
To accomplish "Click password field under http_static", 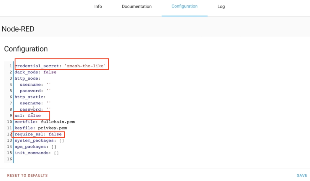I will [x=35, y=109].
